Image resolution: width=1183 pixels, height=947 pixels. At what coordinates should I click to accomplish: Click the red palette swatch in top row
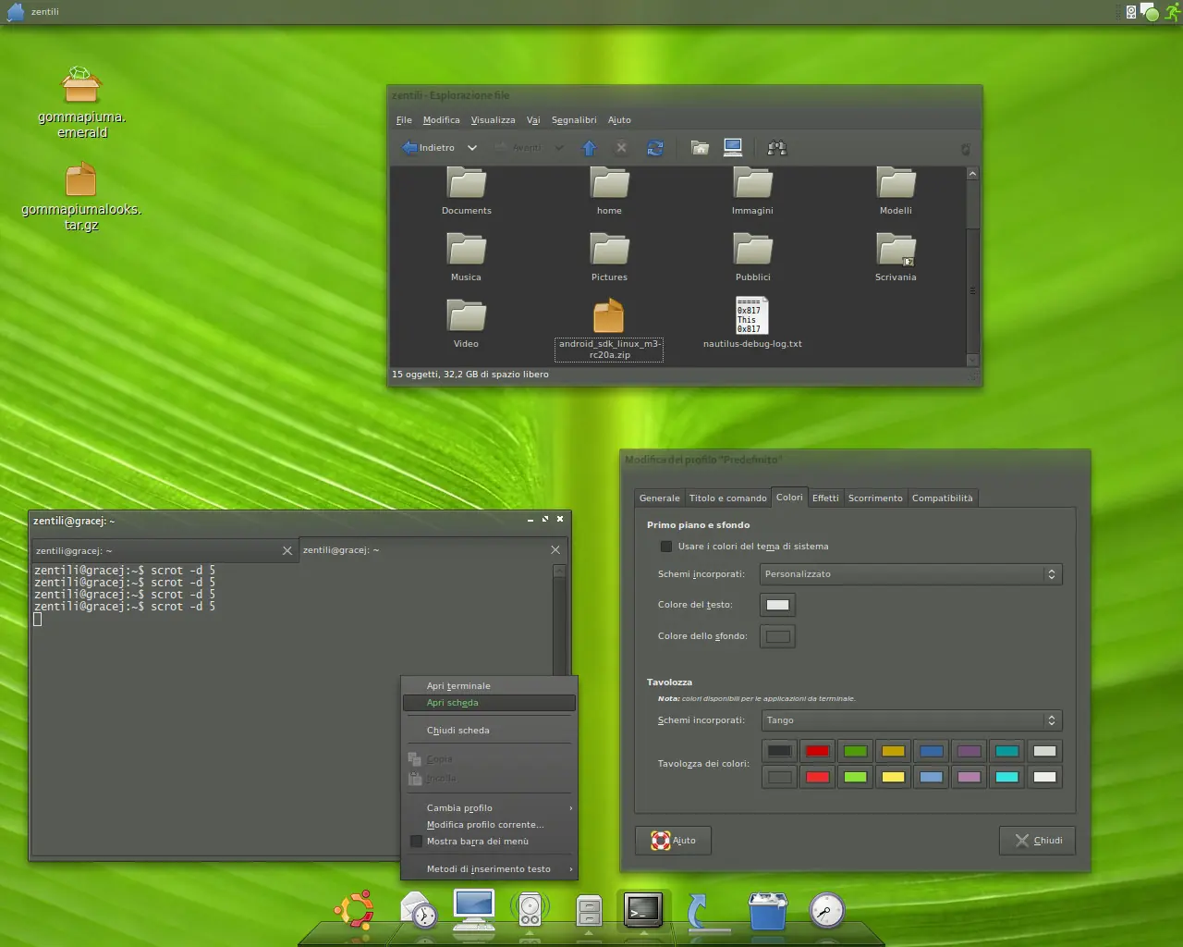[817, 751]
